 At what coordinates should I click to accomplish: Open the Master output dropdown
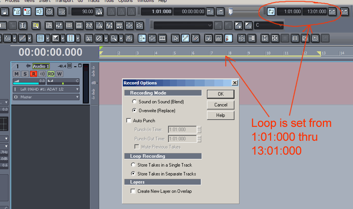pos(77,97)
